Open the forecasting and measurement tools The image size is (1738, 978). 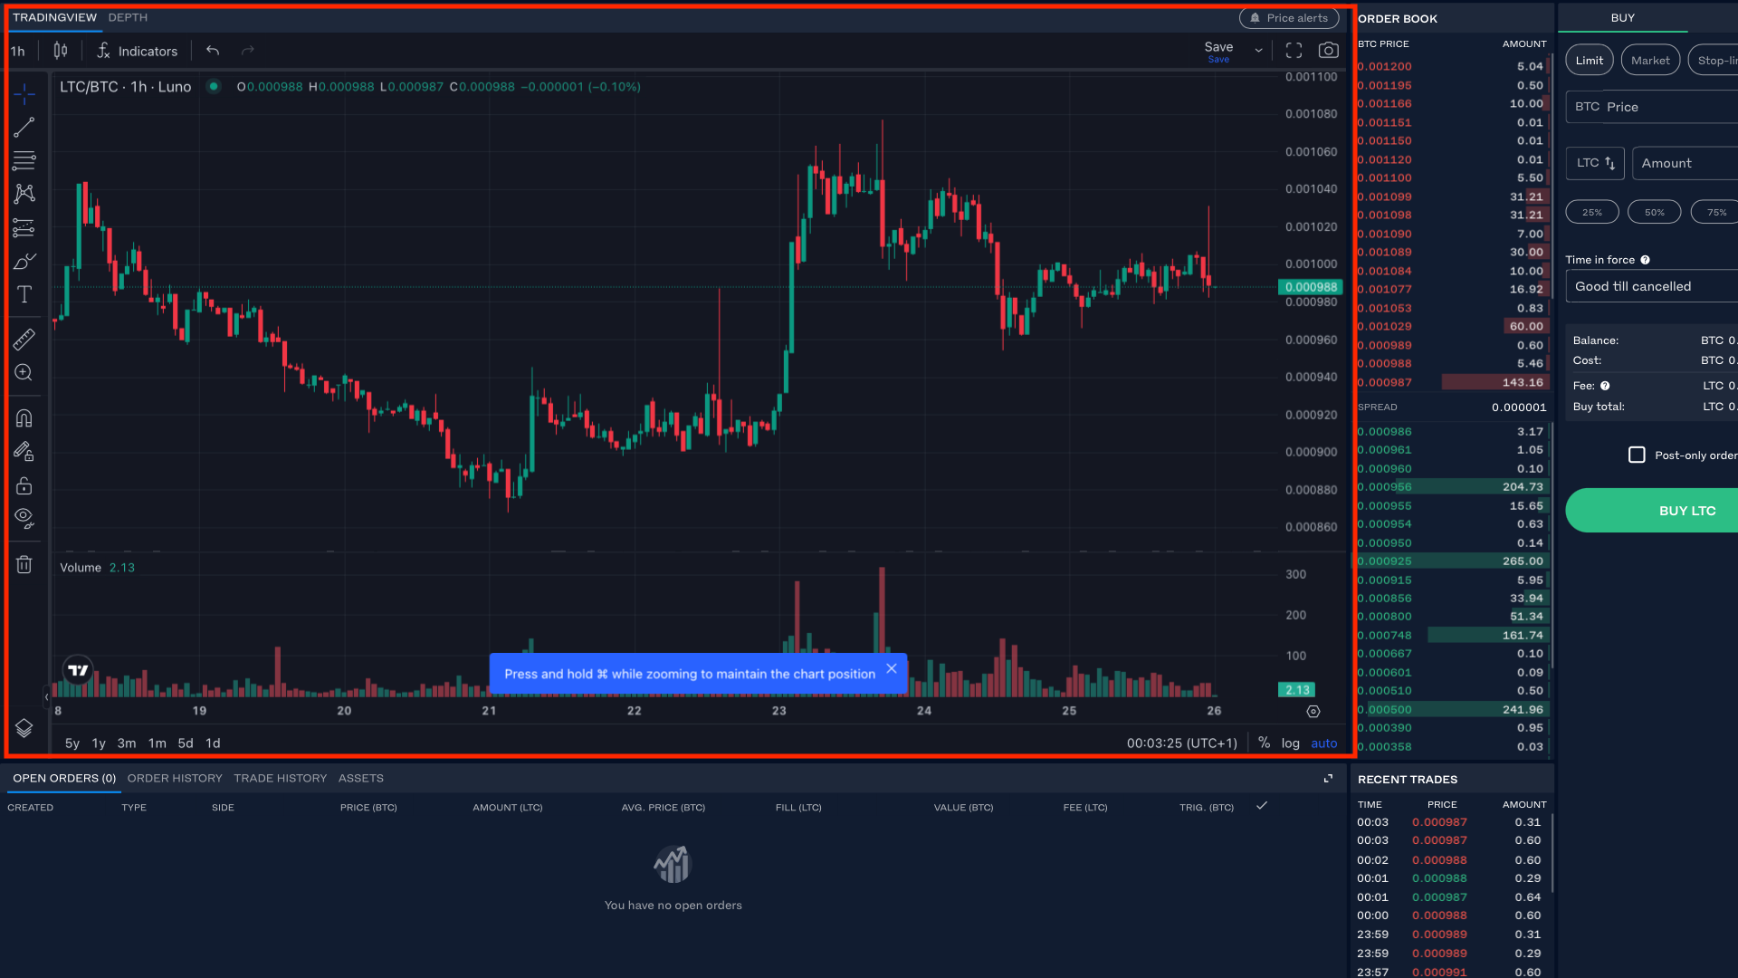click(24, 227)
